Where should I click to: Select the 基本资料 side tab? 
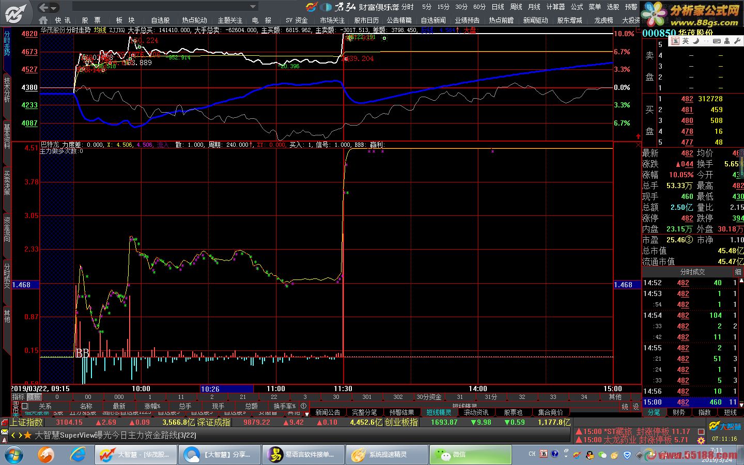click(7, 136)
